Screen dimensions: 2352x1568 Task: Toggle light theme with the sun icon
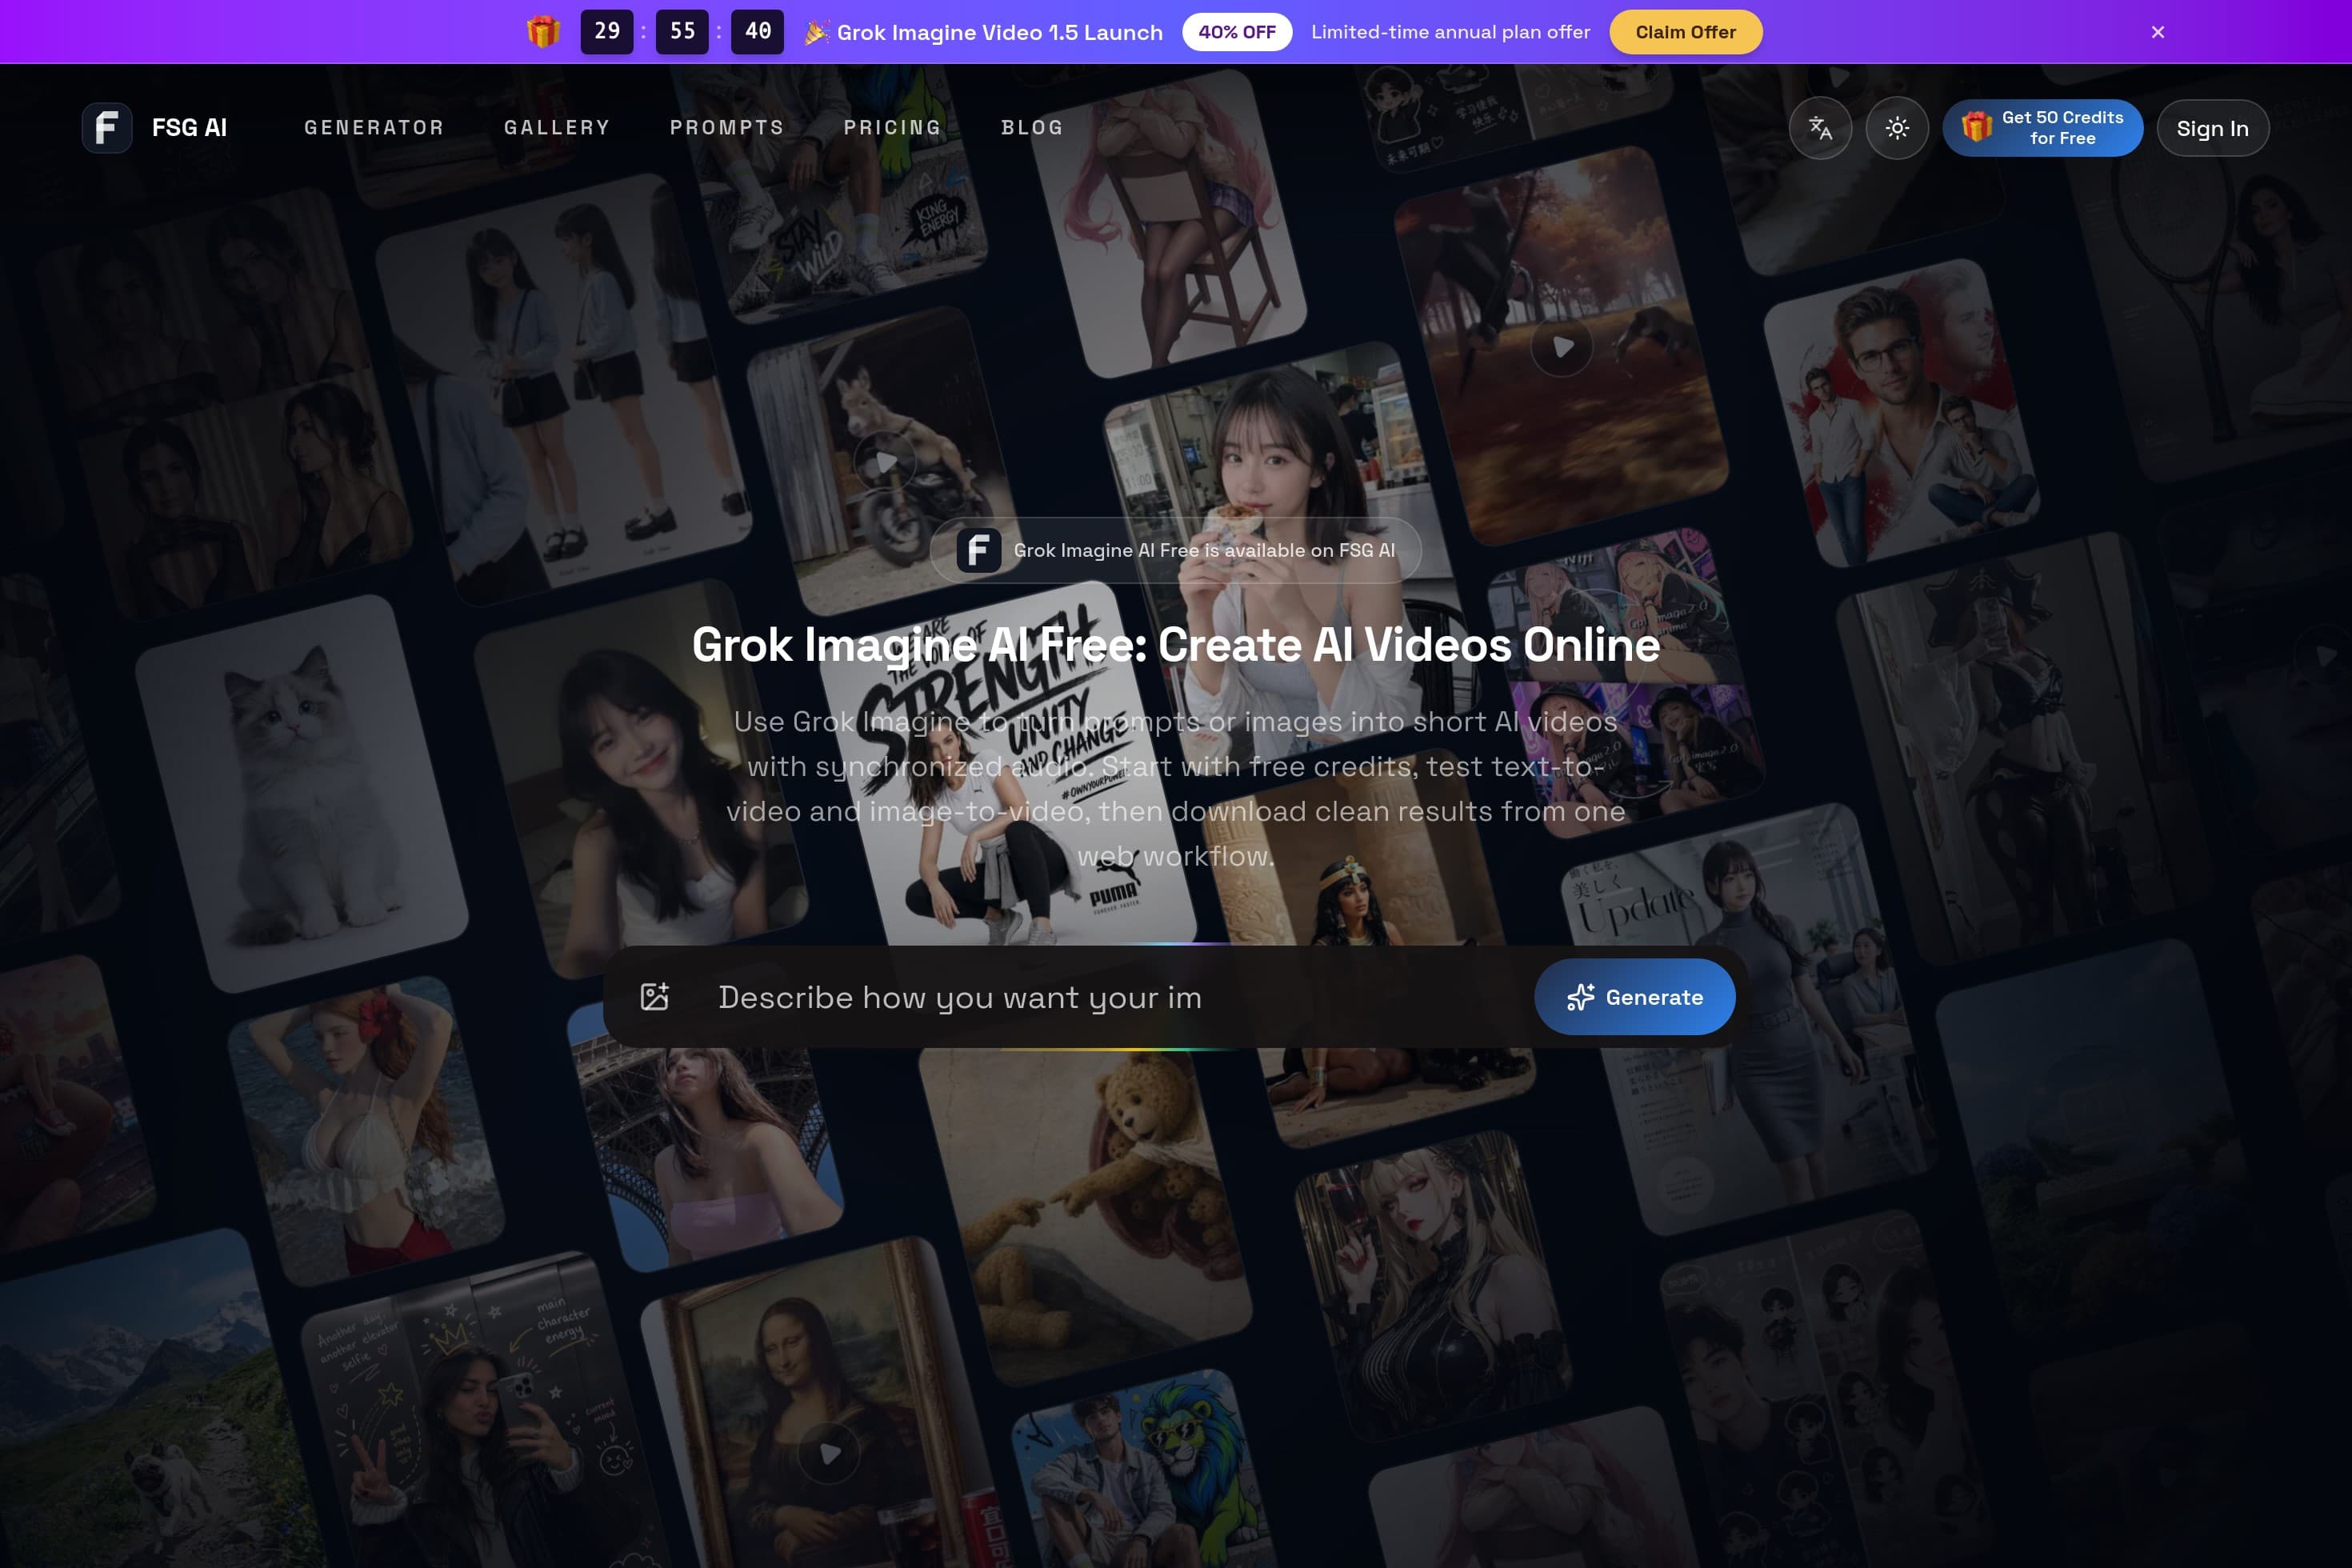click(1897, 128)
